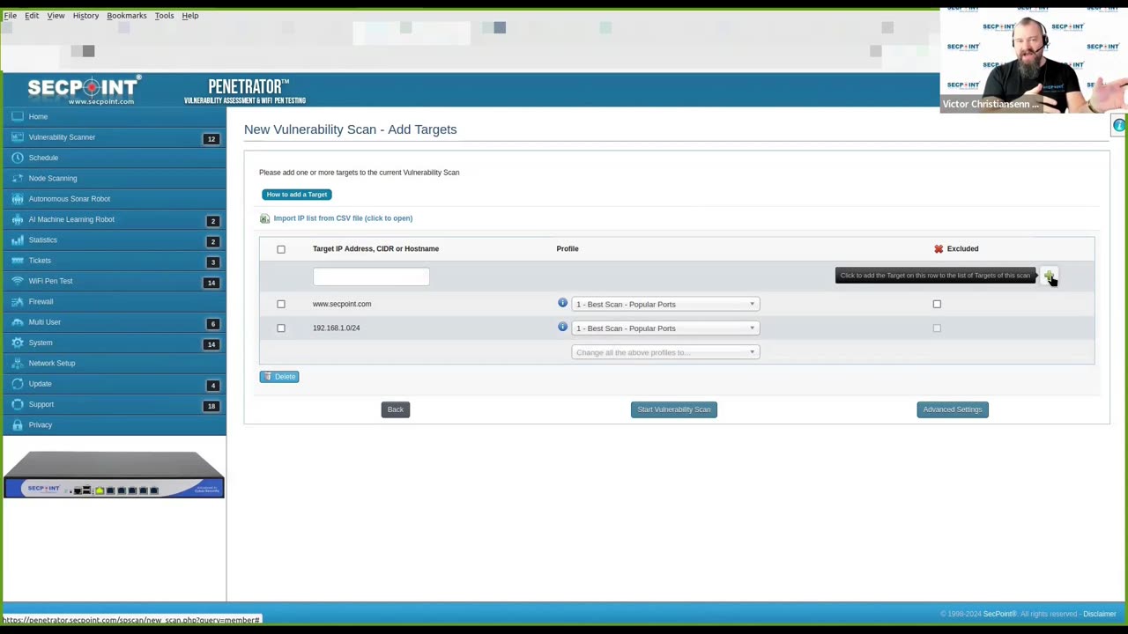Click the Support badge 18
The width and height of the screenshot is (1128, 634).
point(211,406)
